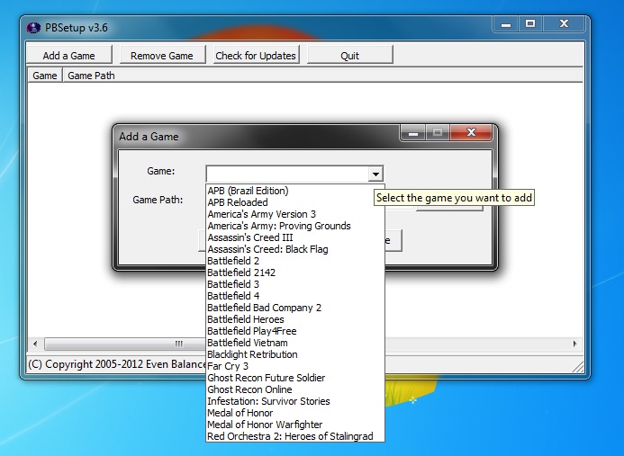Screen dimensions: 624x456
Task: Click Check for Updates button
Action: [256, 55]
